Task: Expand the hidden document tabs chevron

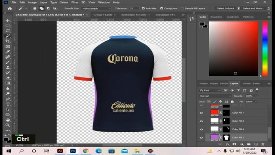Action: [x=183, y=15]
